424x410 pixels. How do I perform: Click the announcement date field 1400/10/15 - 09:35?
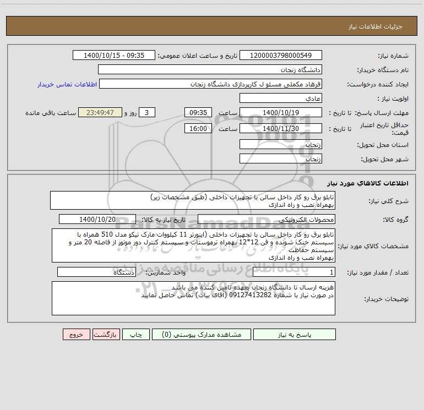point(114,55)
